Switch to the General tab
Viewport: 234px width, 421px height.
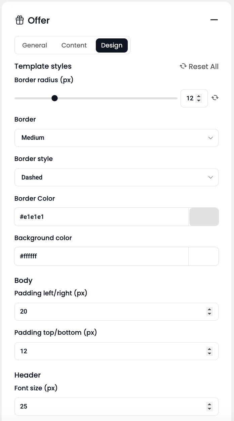(x=35, y=45)
